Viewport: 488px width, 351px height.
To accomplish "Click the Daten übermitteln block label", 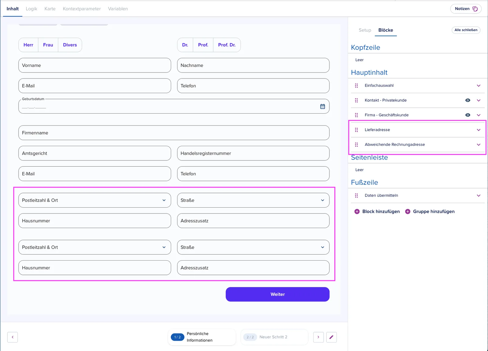I will point(381,195).
